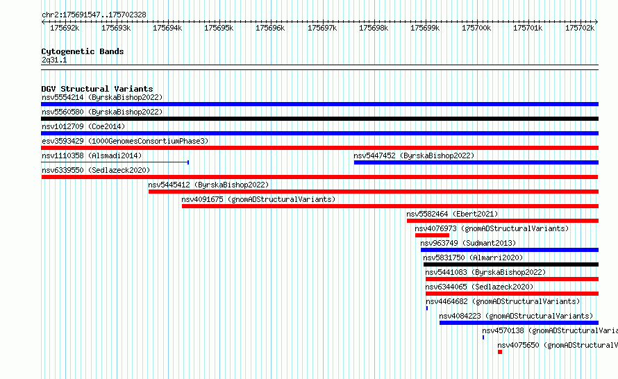
Task: Open nsv1012709 (Coe2014) variant label
Action: coord(83,126)
